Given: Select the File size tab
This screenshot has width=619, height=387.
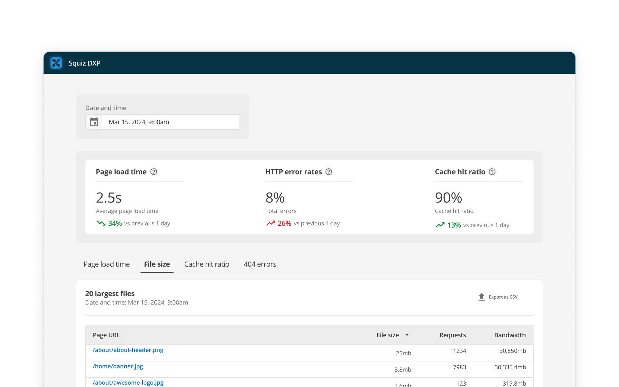Looking at the screenshot, I should pyautogui.click(x=157, y=264).
